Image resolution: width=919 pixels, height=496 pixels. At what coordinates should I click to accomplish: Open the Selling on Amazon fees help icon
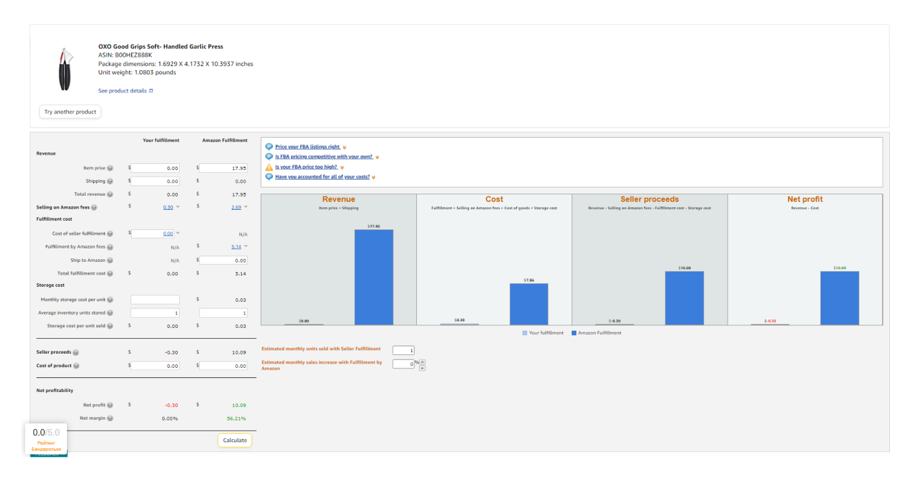click(x=94, y=208)
